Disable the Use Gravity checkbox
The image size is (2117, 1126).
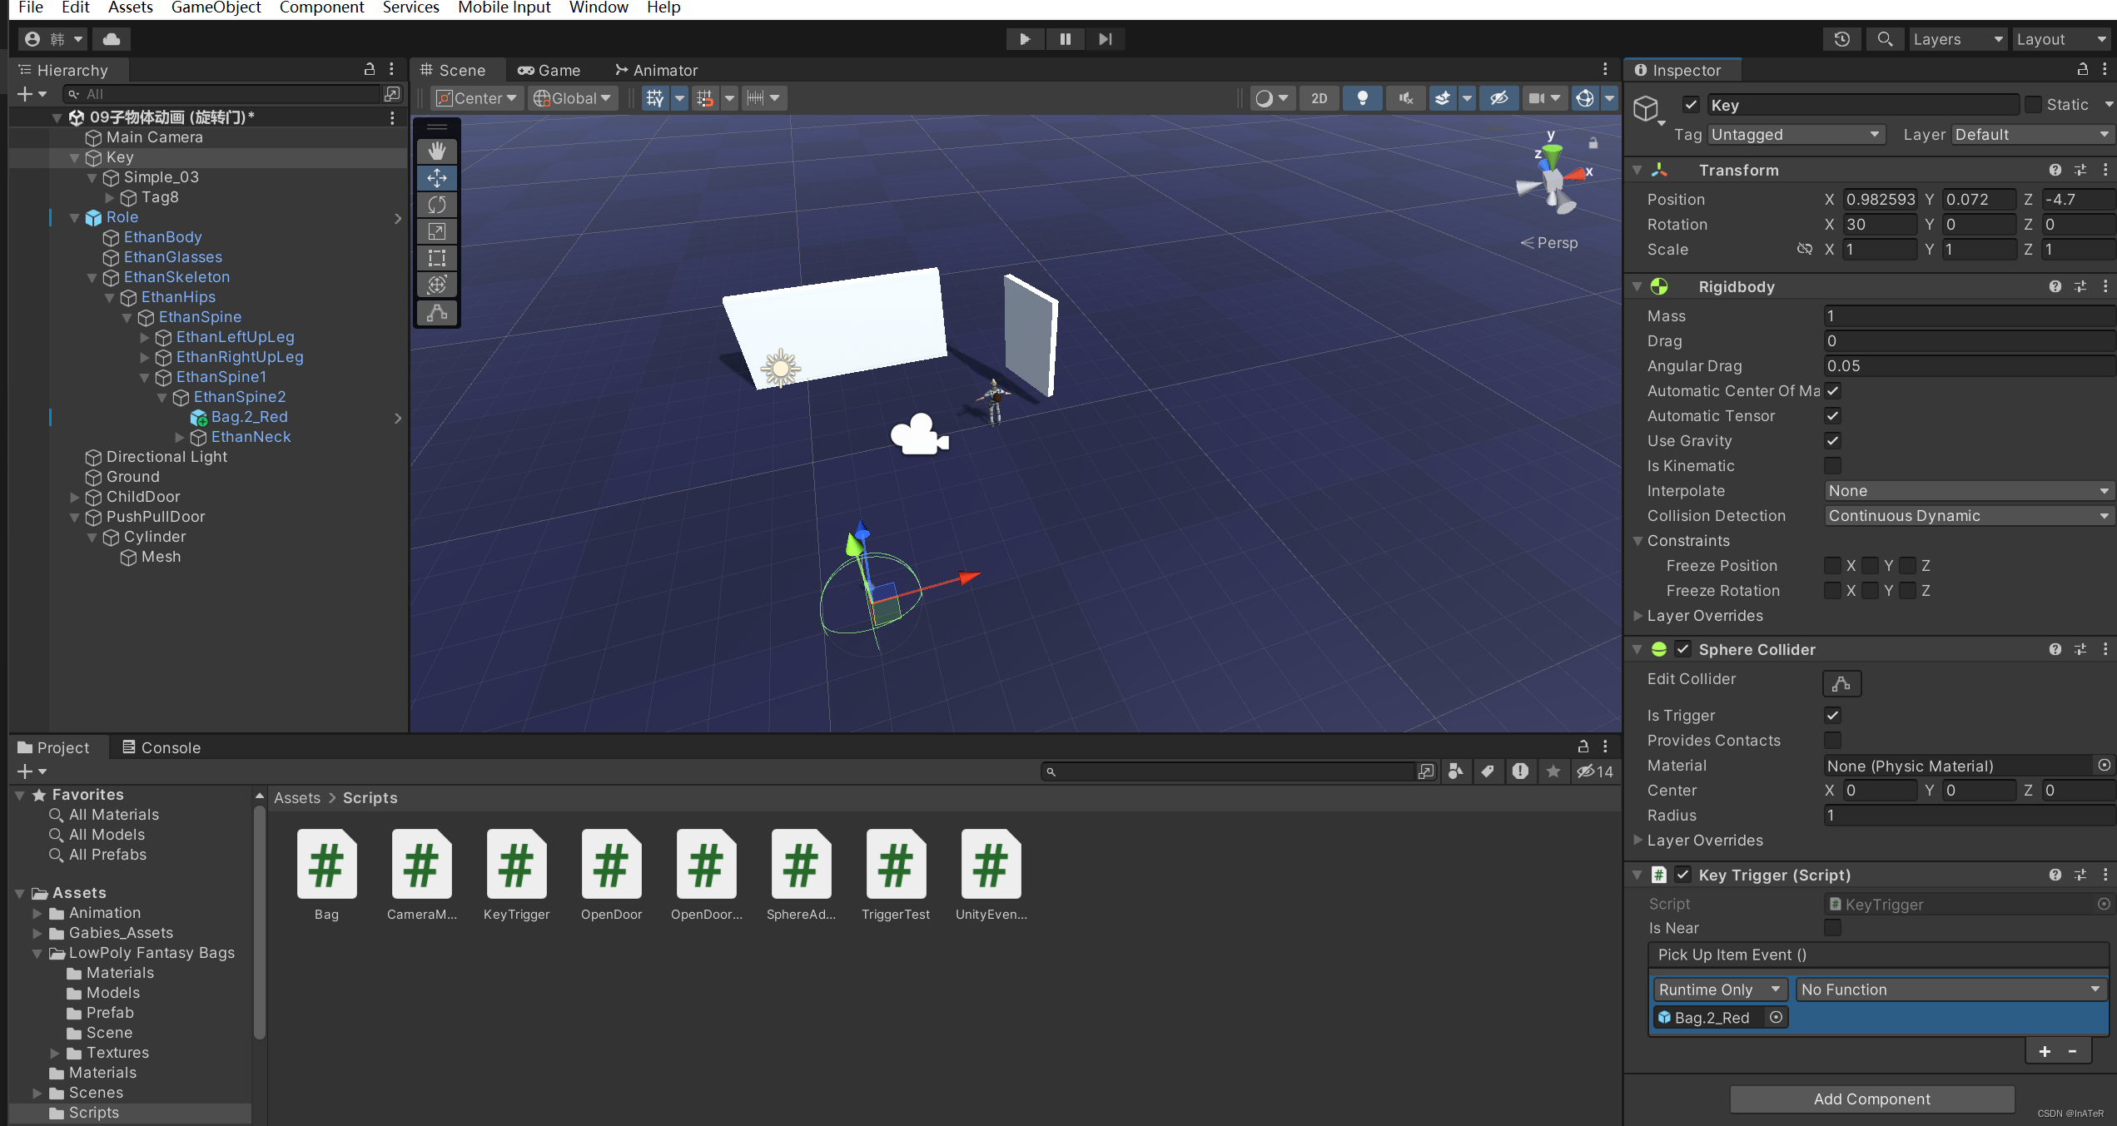click(1832, 441)
